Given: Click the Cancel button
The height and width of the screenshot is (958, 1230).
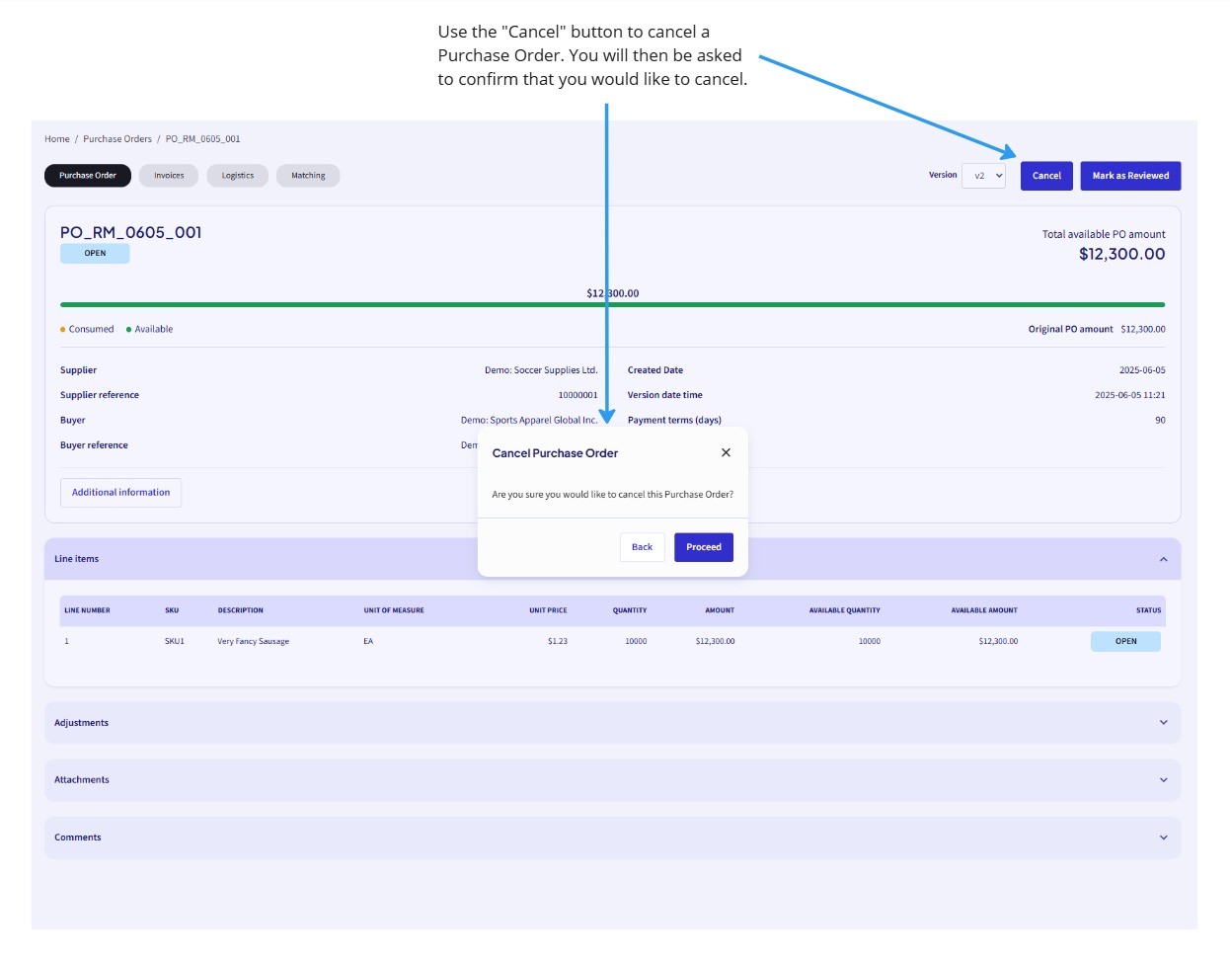Looking at the screenshot, I should tap(1045, 175).
